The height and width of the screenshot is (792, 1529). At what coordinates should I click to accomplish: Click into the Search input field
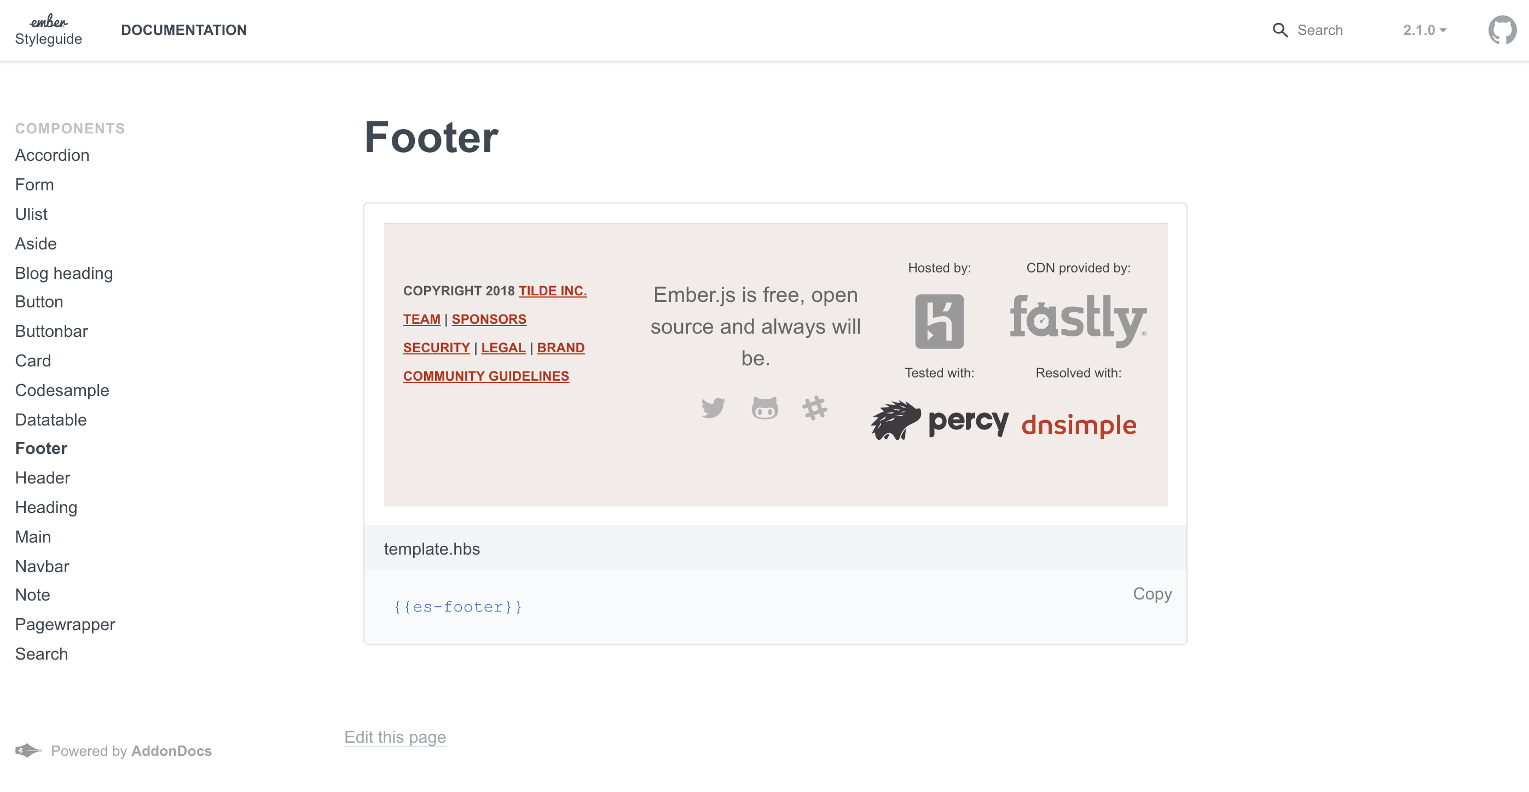click(1319, 30)
